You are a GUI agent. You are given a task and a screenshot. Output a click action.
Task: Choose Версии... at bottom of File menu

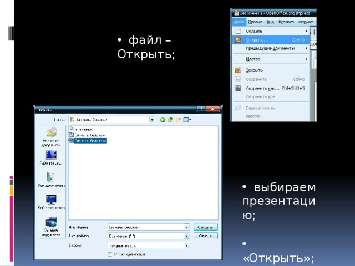point(271,116)
